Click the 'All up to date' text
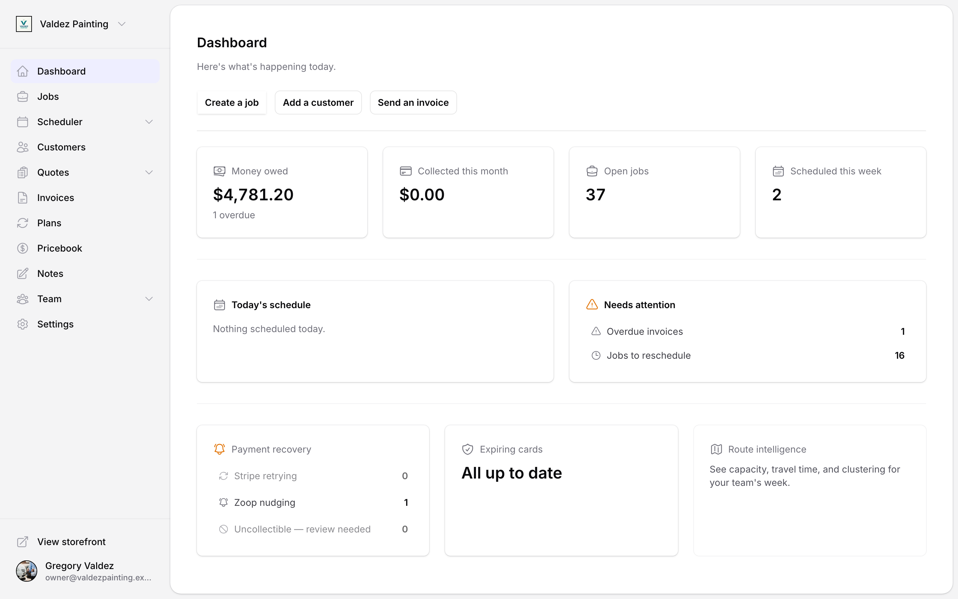Image resolution: width=958 pixels, height=599 pixels. tap(512, 473)
